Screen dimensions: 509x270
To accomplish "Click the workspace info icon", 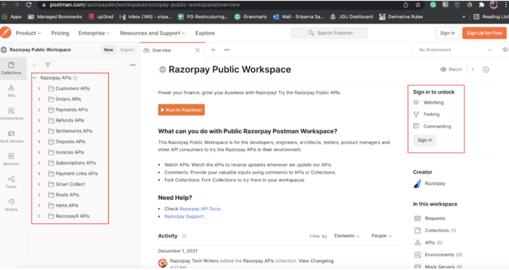I will (486, 70).
